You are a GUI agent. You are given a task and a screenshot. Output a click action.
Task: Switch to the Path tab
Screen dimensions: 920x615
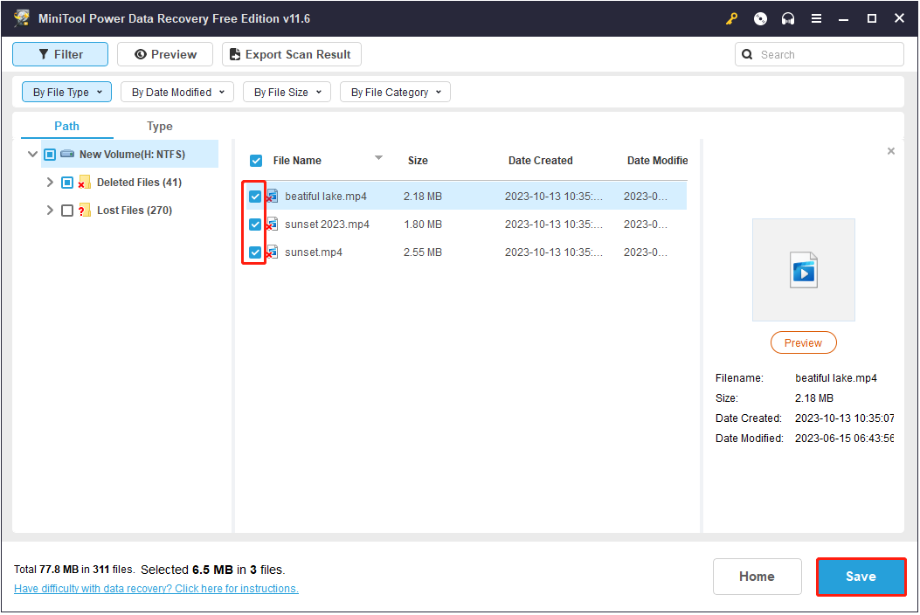pyautogui.click(x=67, y=126)
